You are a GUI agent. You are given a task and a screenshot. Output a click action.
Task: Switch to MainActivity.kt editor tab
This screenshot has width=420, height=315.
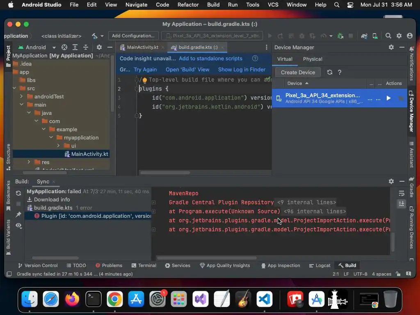click(x=142, y=48)
